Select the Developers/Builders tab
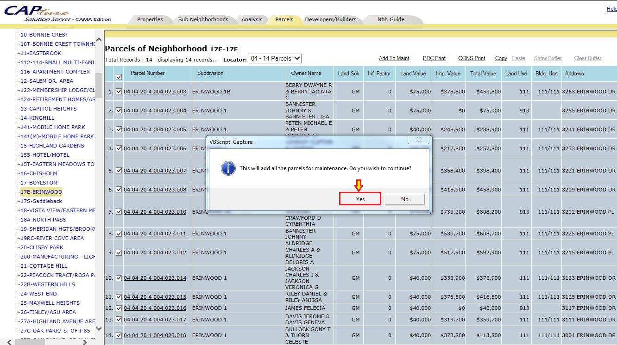Image resolution: width=617 pixels, height=345 pixels. 331,19
